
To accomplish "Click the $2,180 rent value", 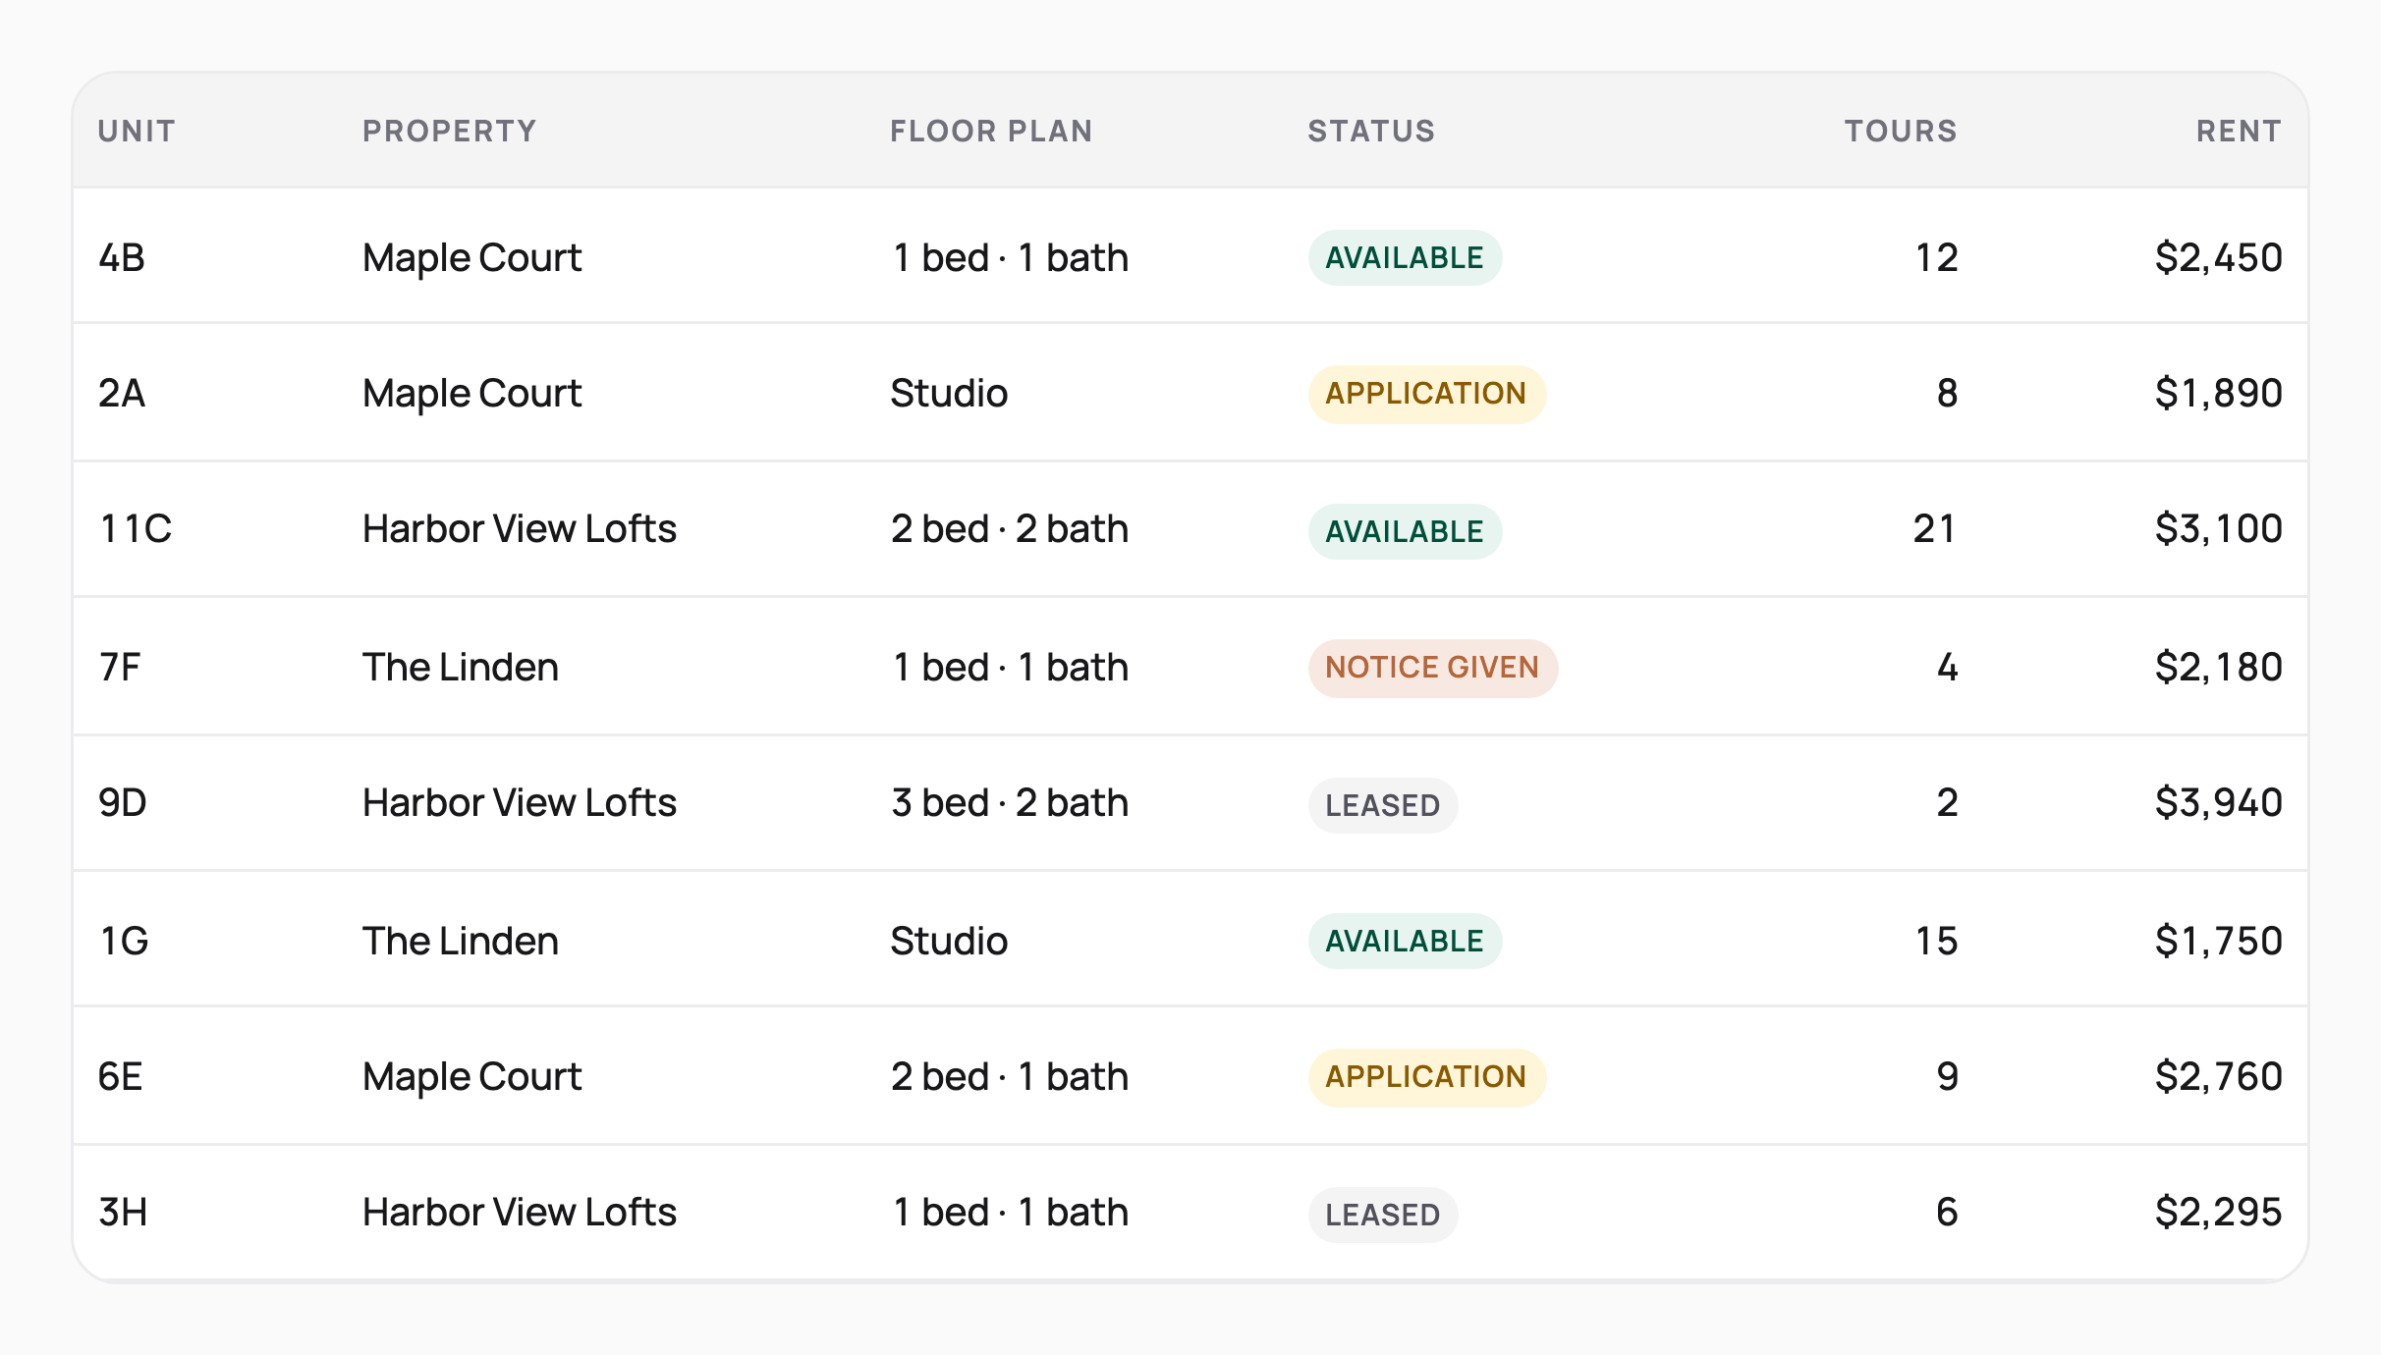I will pyautogui.click(x=2218, y=667).
